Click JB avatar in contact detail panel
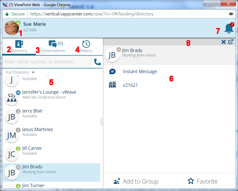The height and width of the screenshot is (191, 238). (x=112, y=55)
